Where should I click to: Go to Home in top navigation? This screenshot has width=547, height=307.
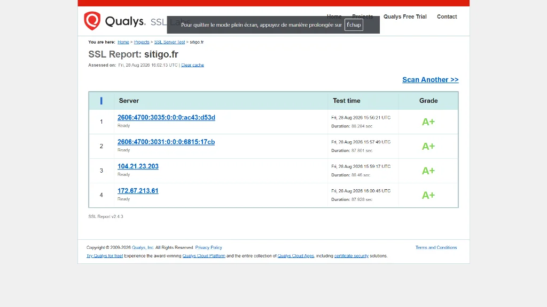coord(334,17)
